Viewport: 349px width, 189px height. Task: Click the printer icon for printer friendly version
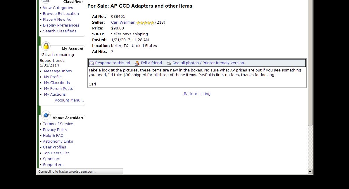point(169,63)
